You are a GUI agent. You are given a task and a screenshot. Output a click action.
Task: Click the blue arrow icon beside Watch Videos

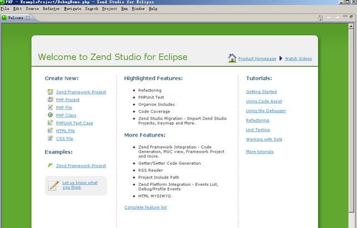281,58
